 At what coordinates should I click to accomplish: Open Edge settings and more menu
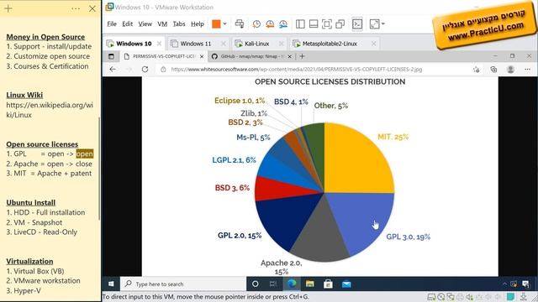pos(527,70)
